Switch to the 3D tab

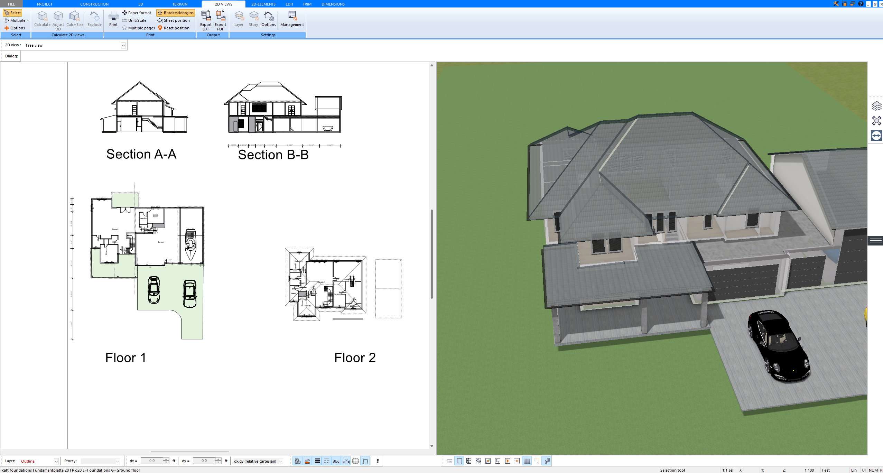(141, 4)
